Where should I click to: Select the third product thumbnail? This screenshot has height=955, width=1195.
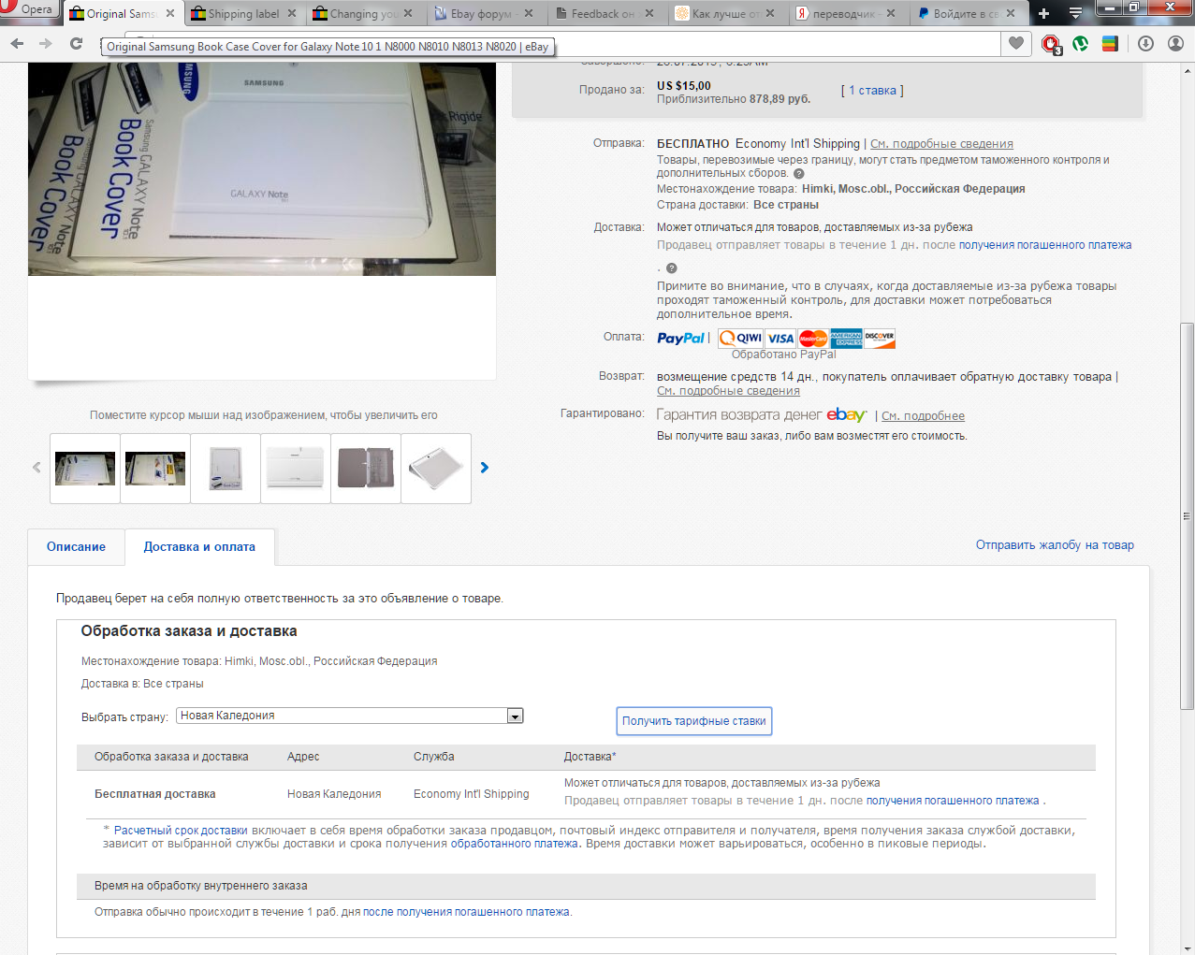(x=226, y=469)
